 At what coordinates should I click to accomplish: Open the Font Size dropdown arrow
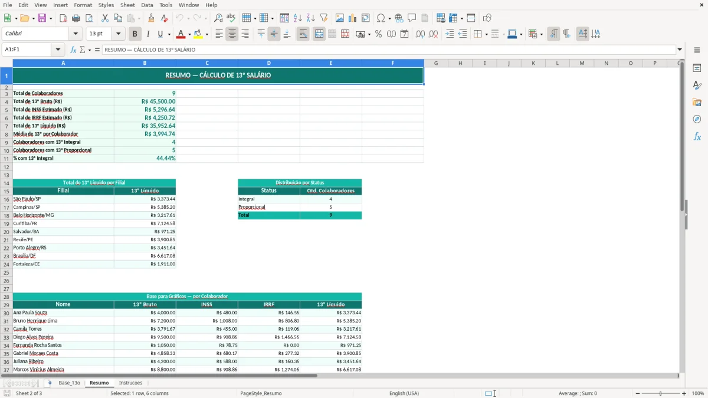click(x=119, y=34)
